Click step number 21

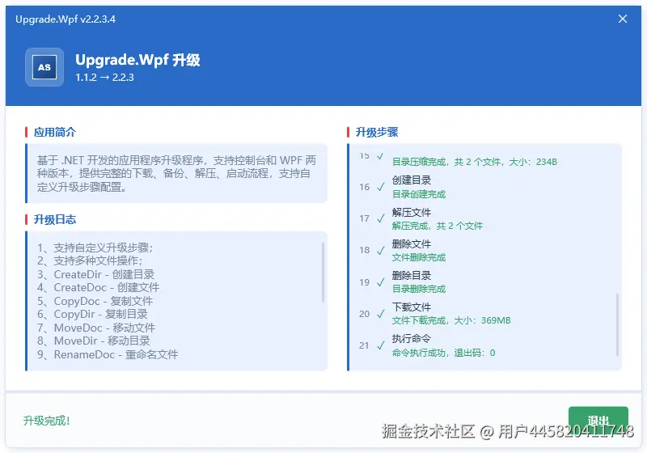pos(364,345)
